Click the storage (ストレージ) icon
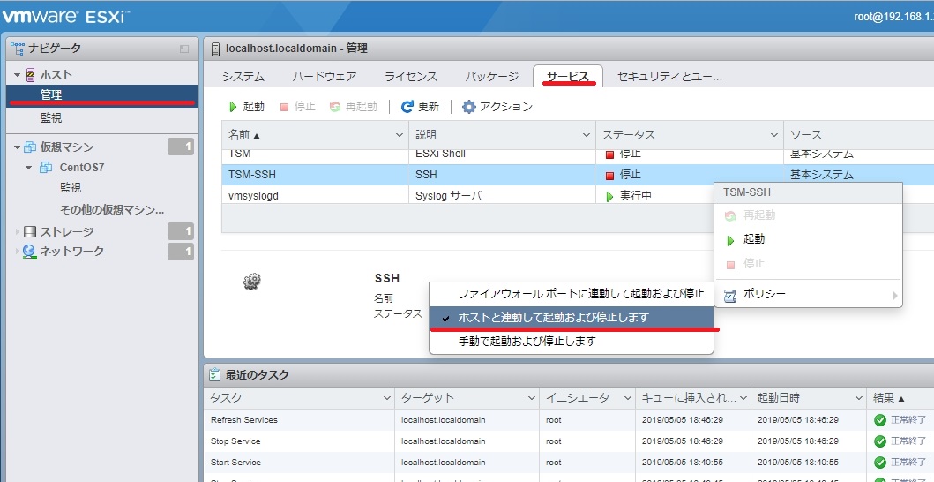Viewport: 934px width, 482px height. (x=30, y=231)
